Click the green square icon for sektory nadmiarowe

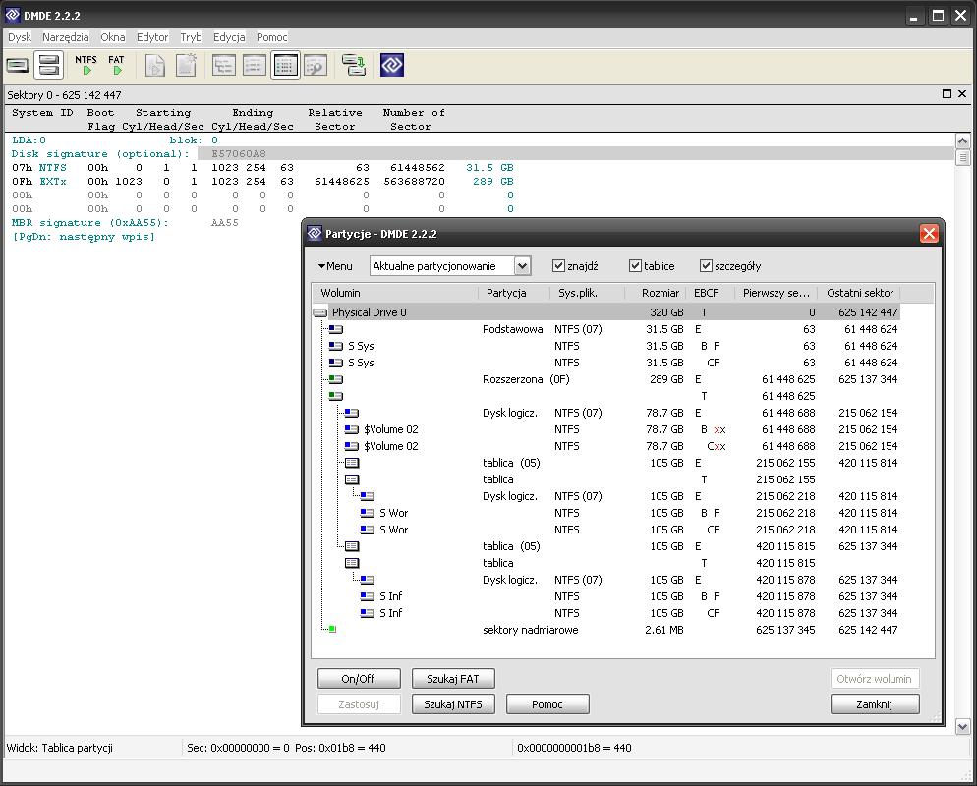coord(332,629)
